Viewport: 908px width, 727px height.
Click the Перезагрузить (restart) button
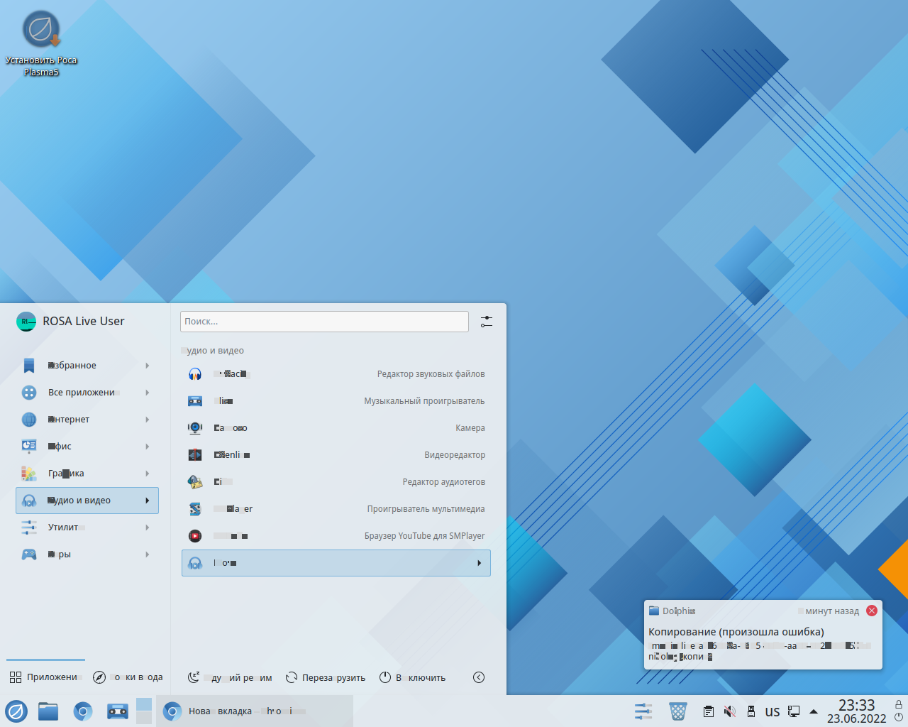tap(326, 677)
